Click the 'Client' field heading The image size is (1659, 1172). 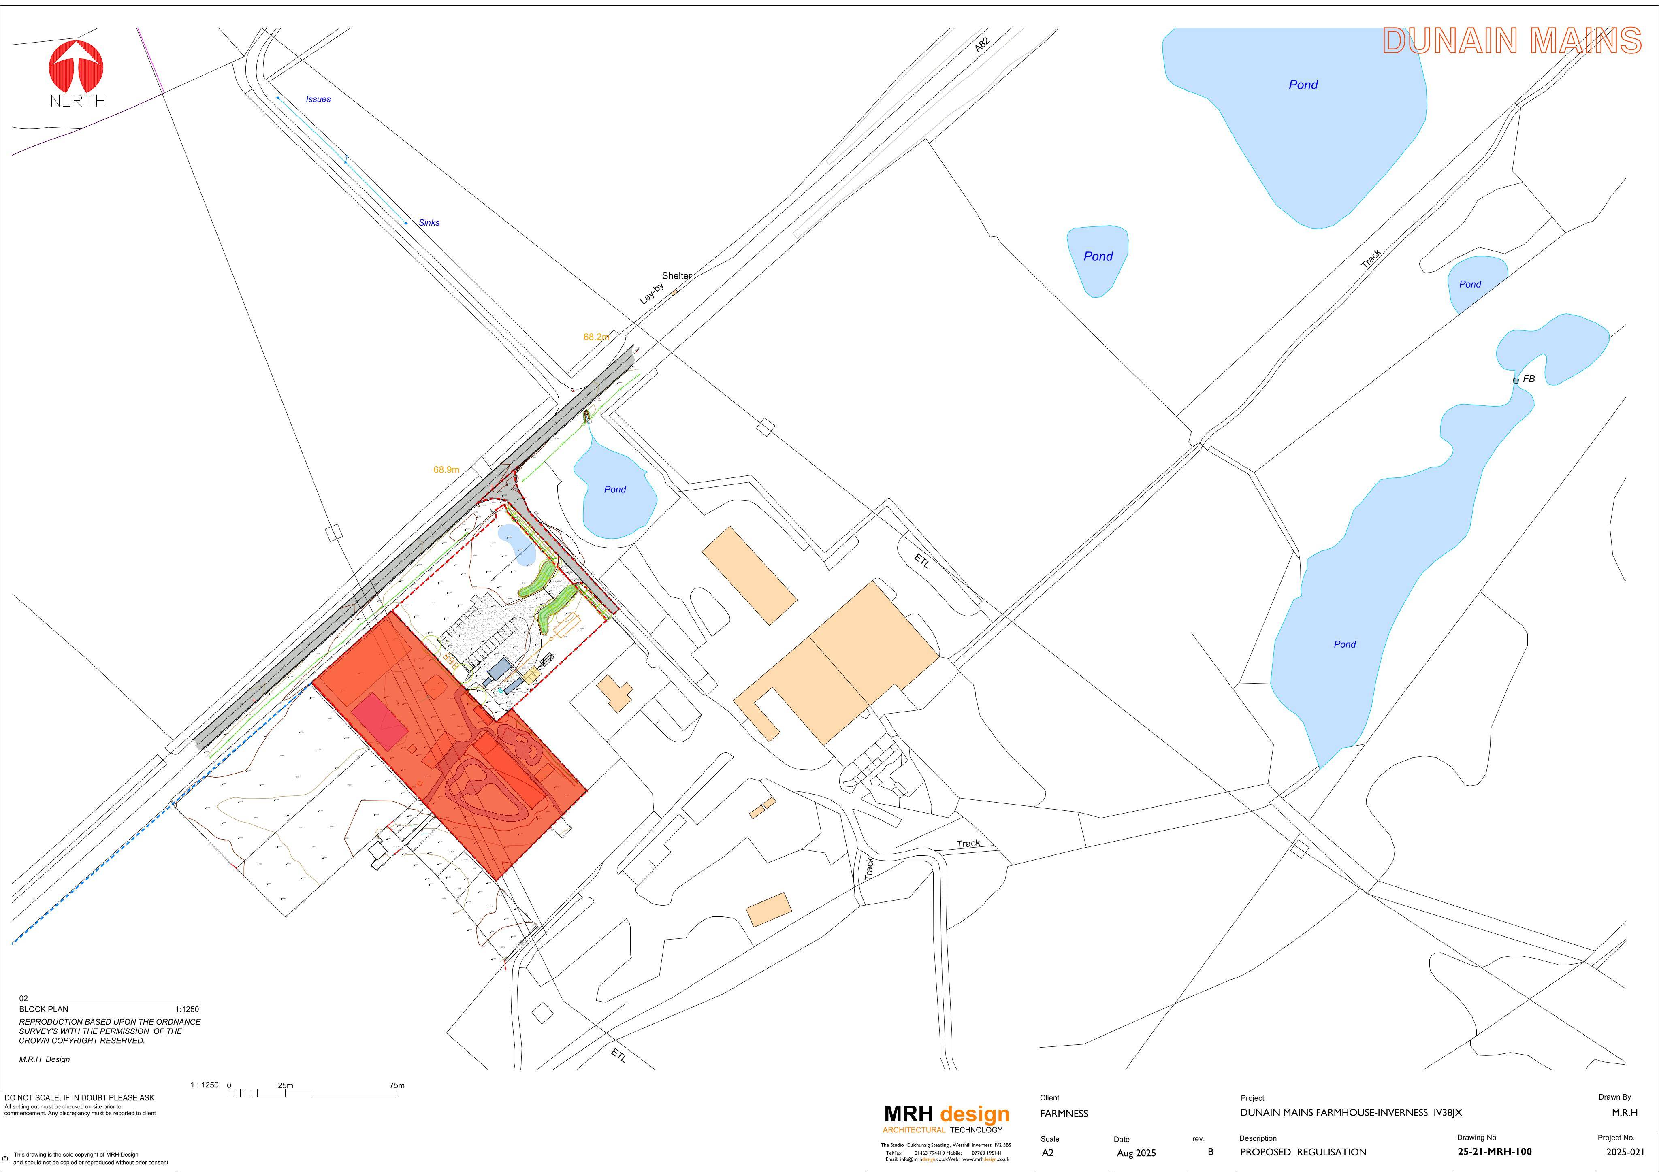1049,1097
